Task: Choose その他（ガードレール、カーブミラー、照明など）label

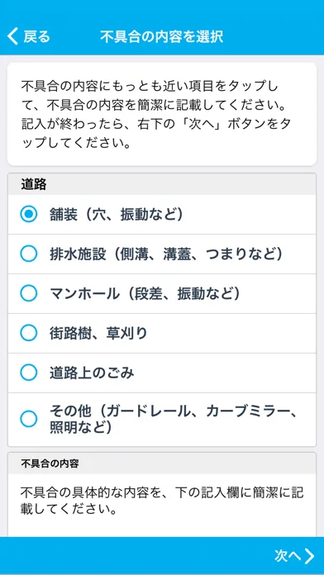Action: point(173,419)
